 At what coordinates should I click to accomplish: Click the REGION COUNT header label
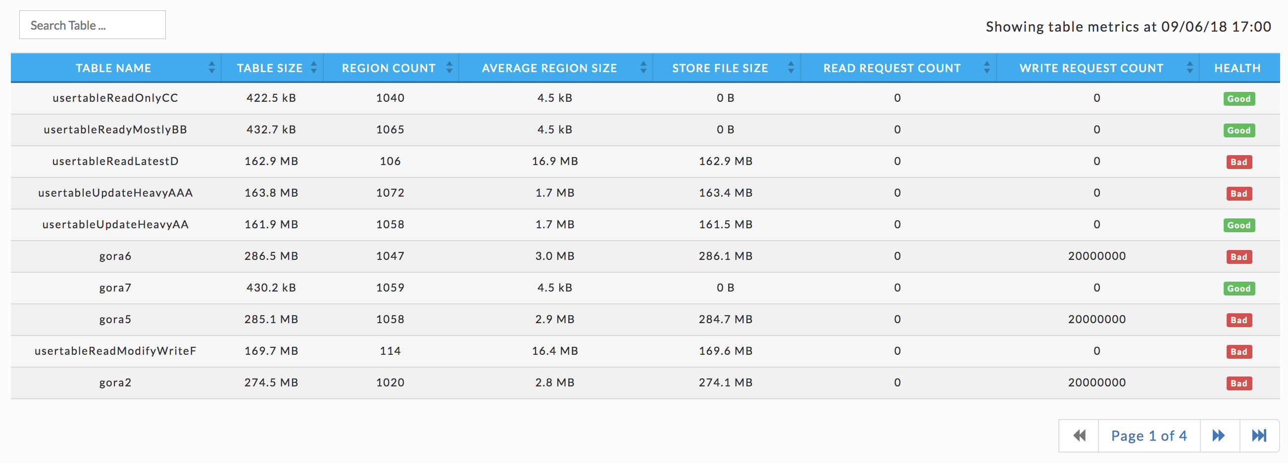pos(389,68)
